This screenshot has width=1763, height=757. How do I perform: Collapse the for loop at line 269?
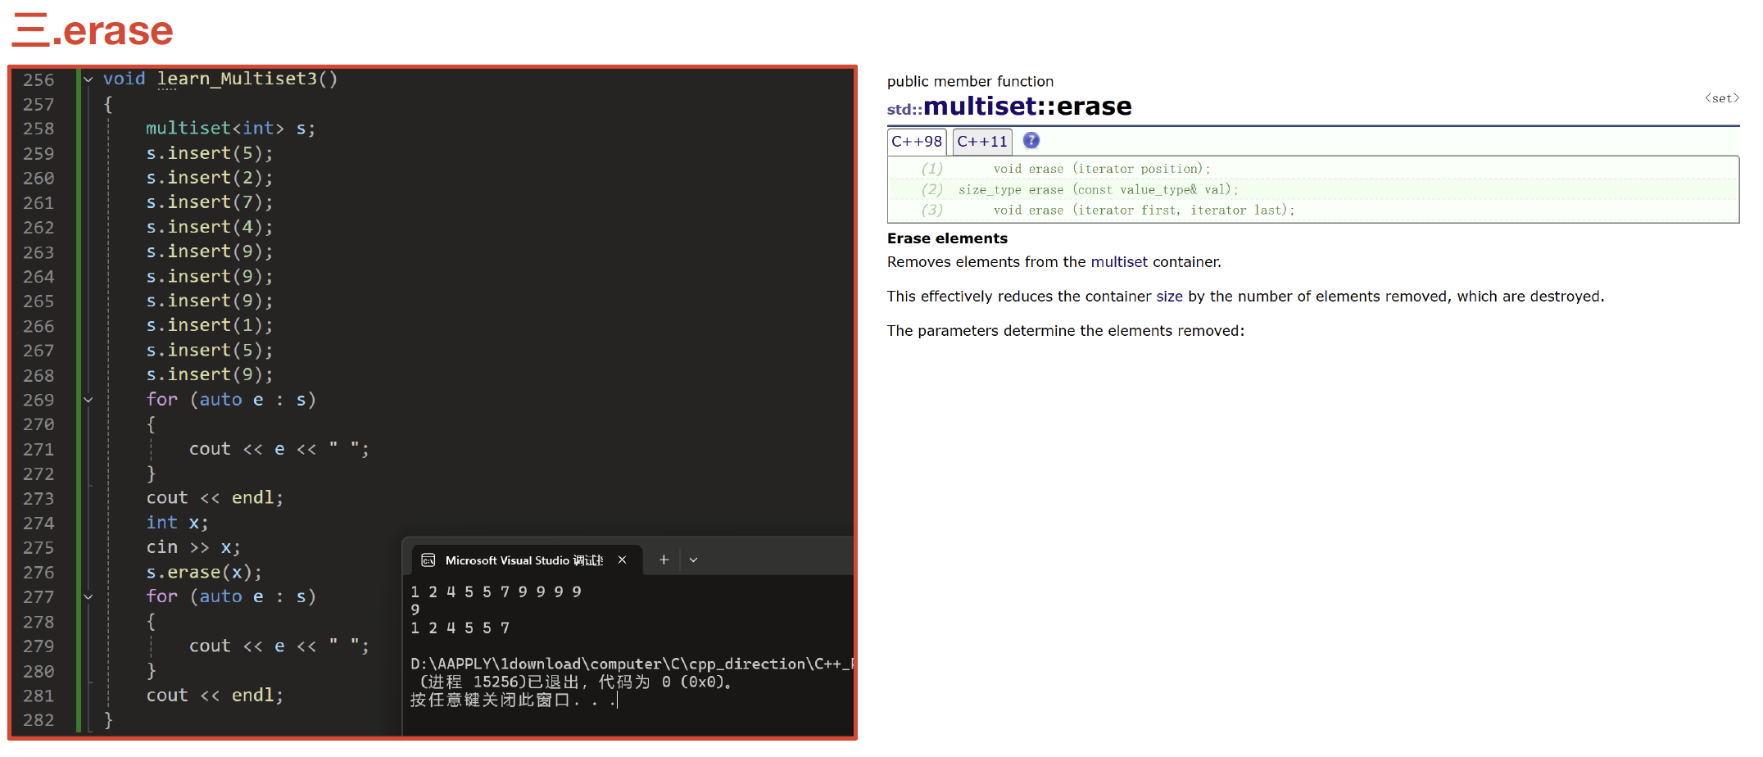(x=88, y=400)
